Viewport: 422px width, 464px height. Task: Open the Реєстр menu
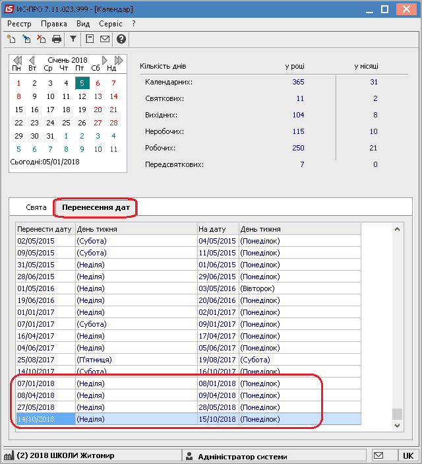tap(19, 24)
